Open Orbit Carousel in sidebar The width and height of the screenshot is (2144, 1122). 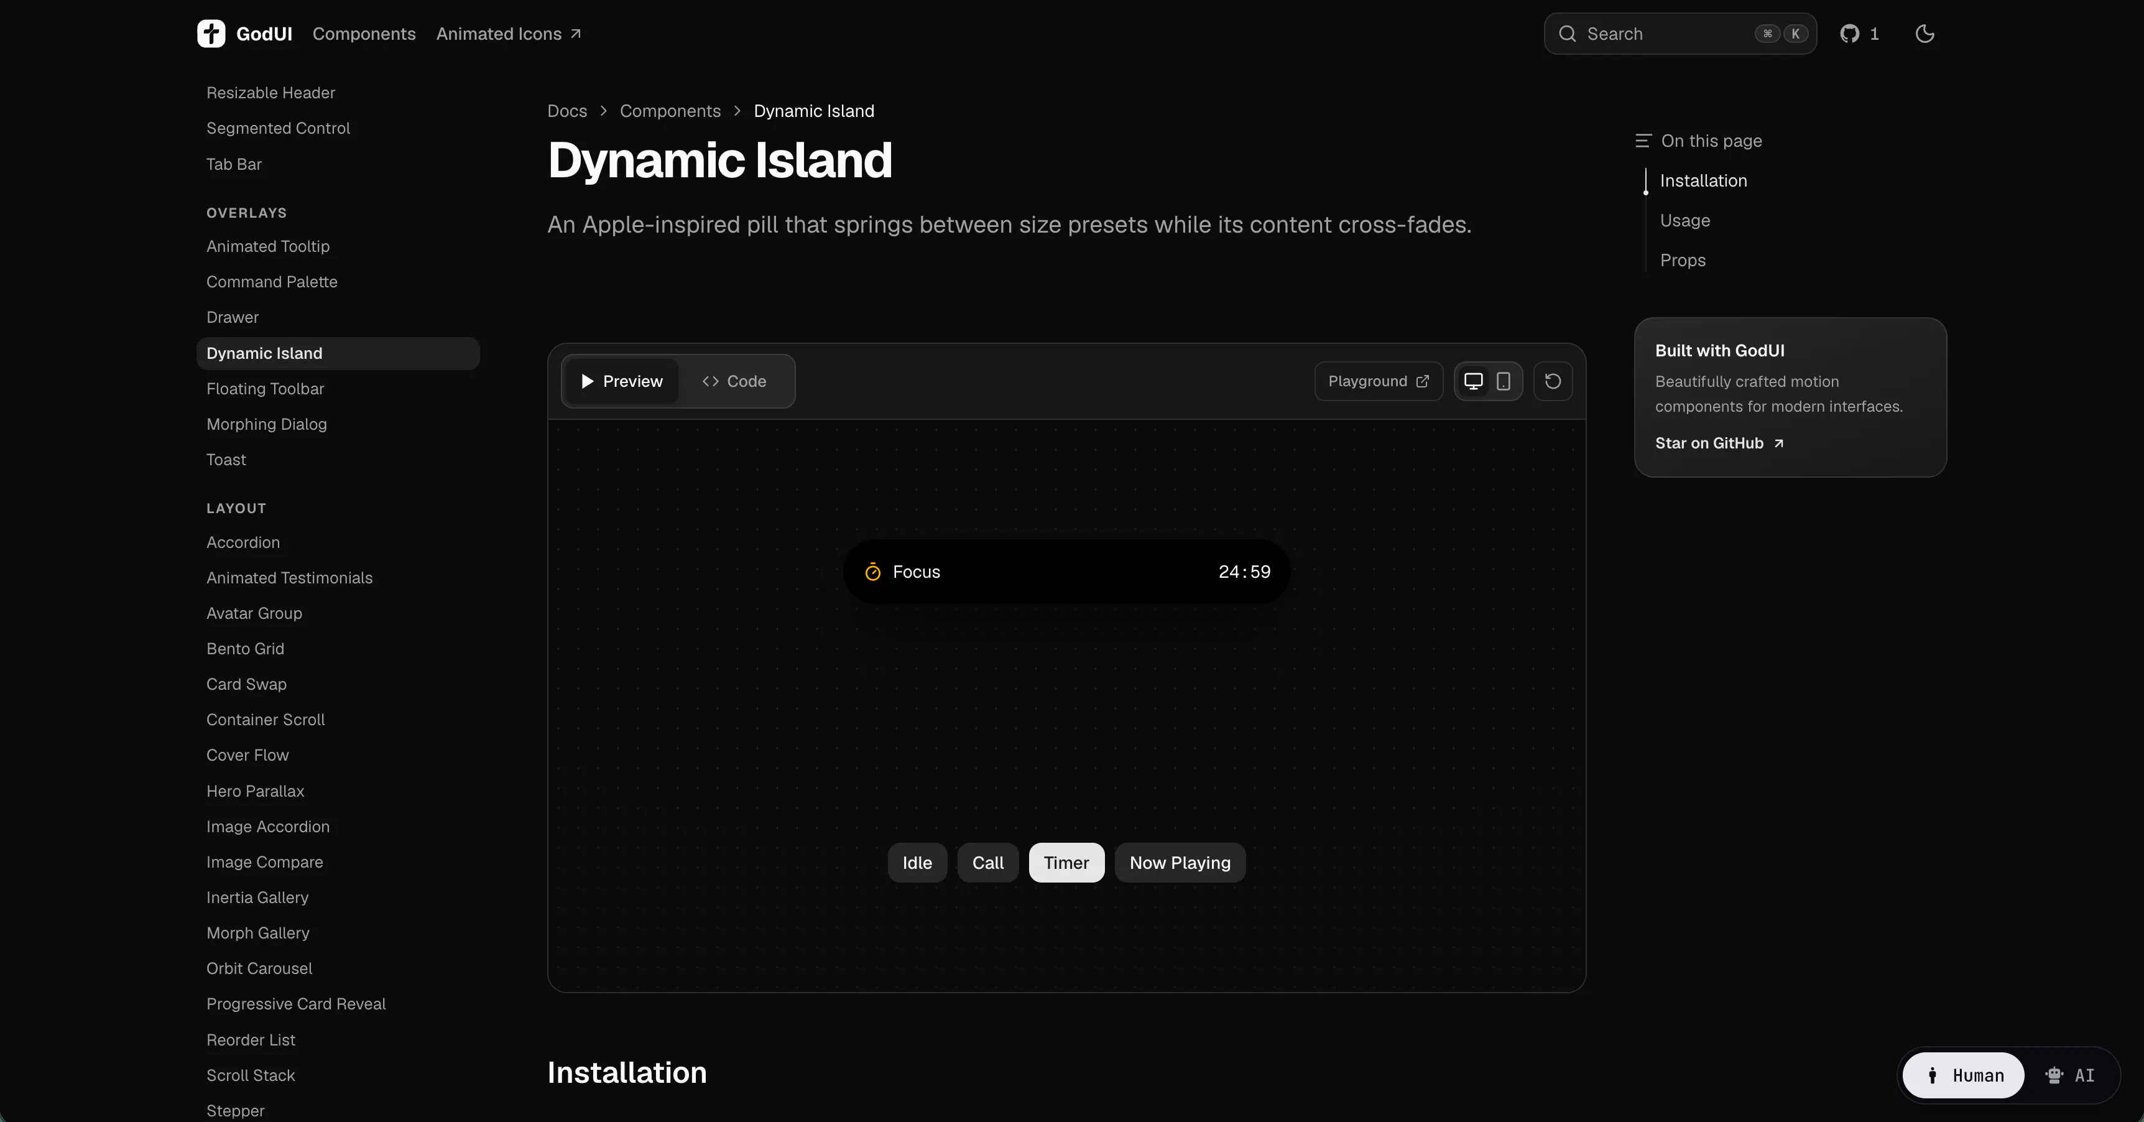point(259,969)
